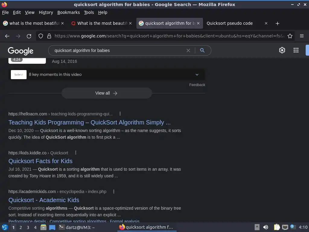Click the 4:24 video thumbnail

point(27,61)
